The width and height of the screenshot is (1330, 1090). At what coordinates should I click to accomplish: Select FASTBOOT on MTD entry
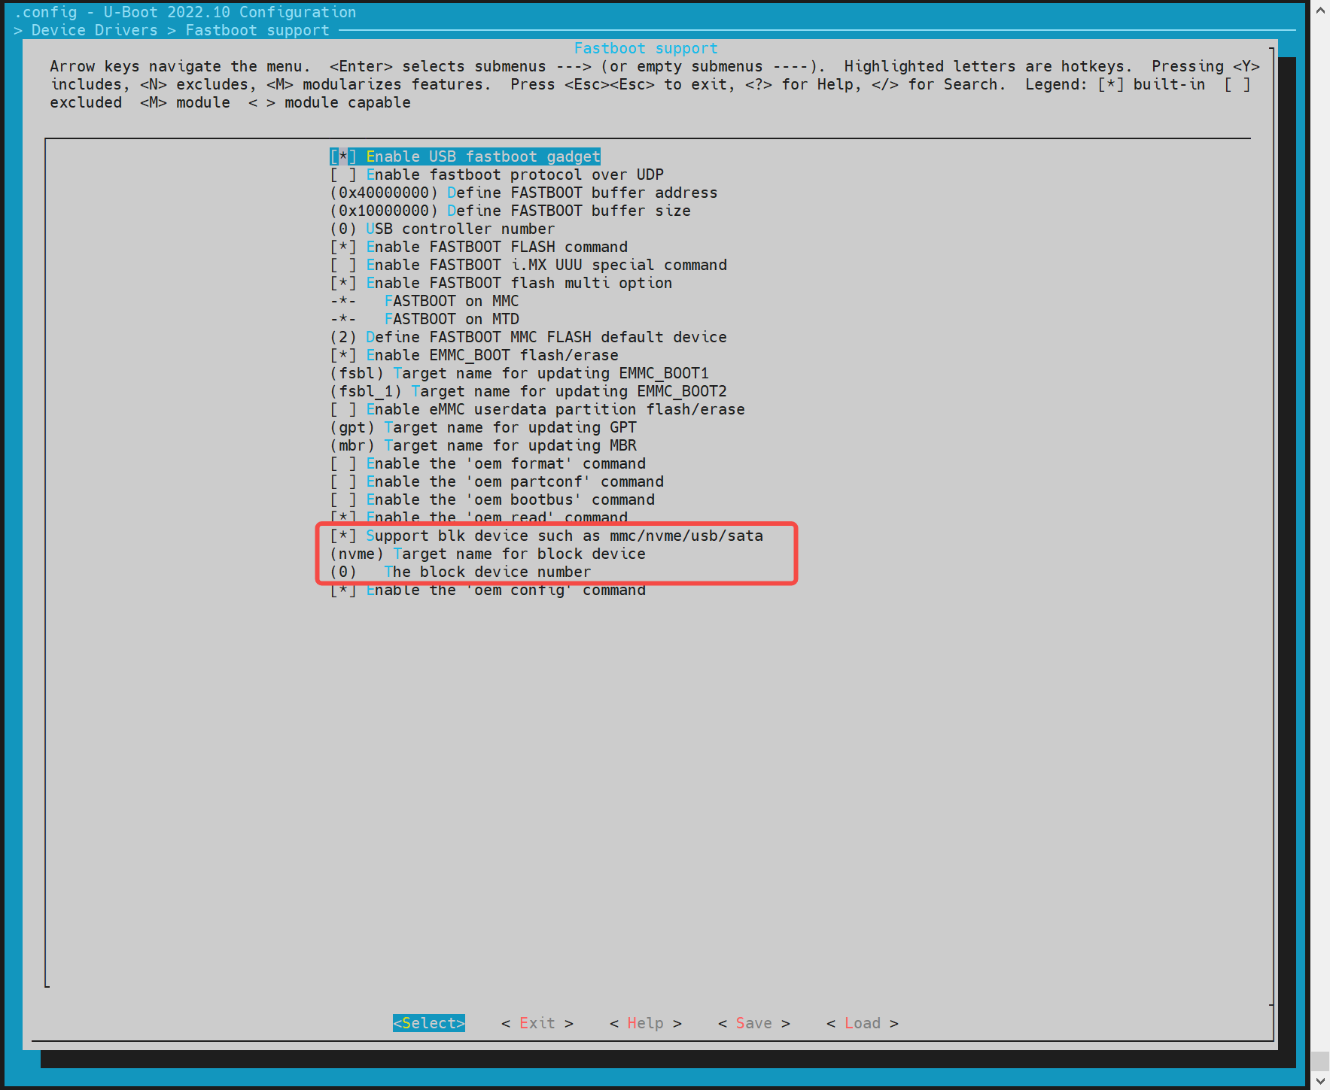point(451,319)
